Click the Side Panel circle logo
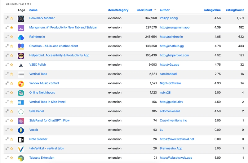248x163 pixels. (21, 112)
